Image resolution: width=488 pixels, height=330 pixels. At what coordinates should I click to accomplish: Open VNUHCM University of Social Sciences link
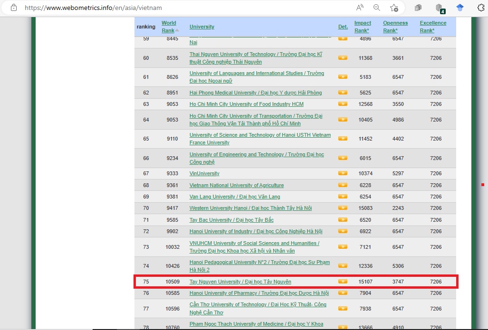(254, 247)
